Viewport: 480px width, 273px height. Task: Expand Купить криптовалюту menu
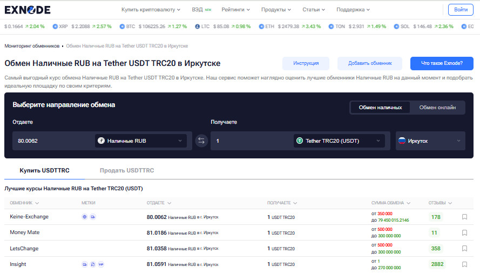coord(151,10)
